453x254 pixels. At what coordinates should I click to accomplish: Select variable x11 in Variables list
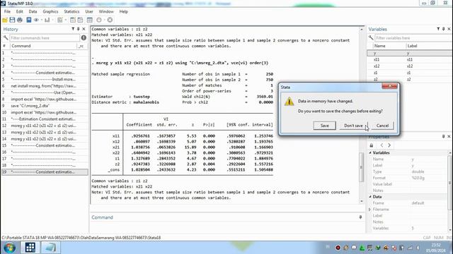coord(410,59)
